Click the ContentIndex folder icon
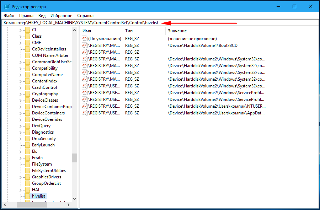This screenshot has height=210, width=320. tap(27, 81)
